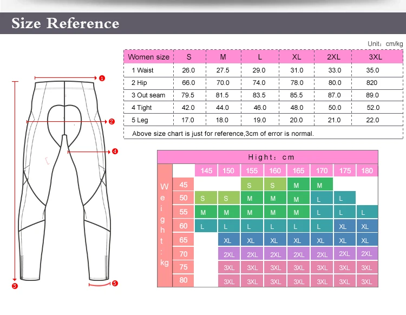Click the "S" cell at 45 kg, 155 cm
The width and height of the screenshot is (406, 315).
[252, 184]
